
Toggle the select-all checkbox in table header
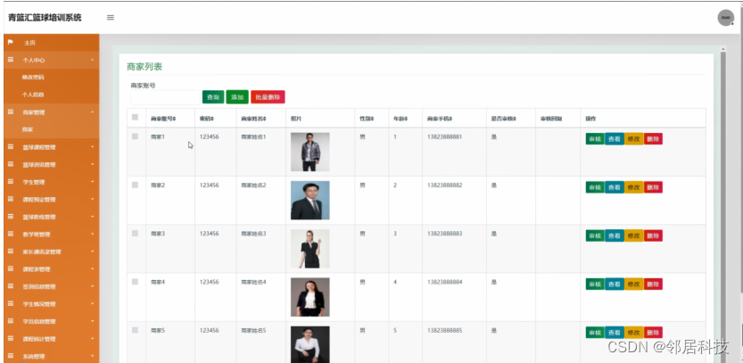point(135,117)
